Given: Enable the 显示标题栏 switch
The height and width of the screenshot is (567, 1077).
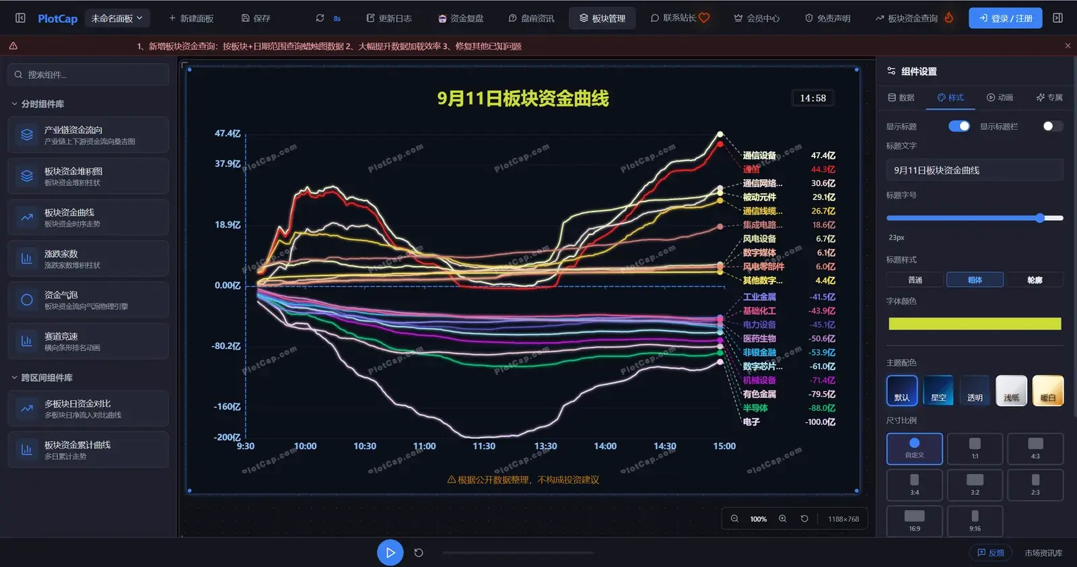Looking at the screenshot, I should (1053, 126).
